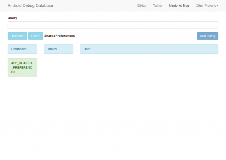
Task: Click the Android Debug Database title
Action: [x=30, y=6]
